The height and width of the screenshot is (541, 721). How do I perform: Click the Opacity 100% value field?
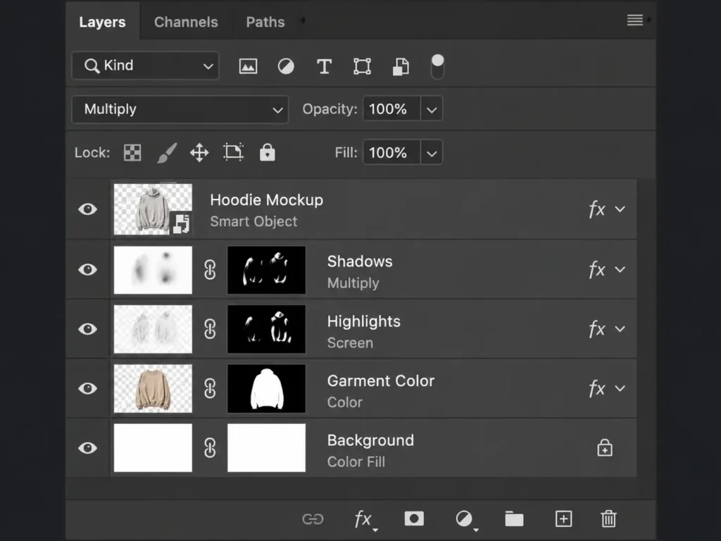391,109
